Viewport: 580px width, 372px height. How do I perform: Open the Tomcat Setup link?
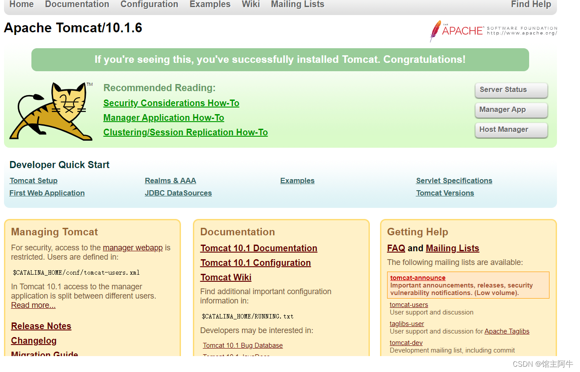click(34, 180)
